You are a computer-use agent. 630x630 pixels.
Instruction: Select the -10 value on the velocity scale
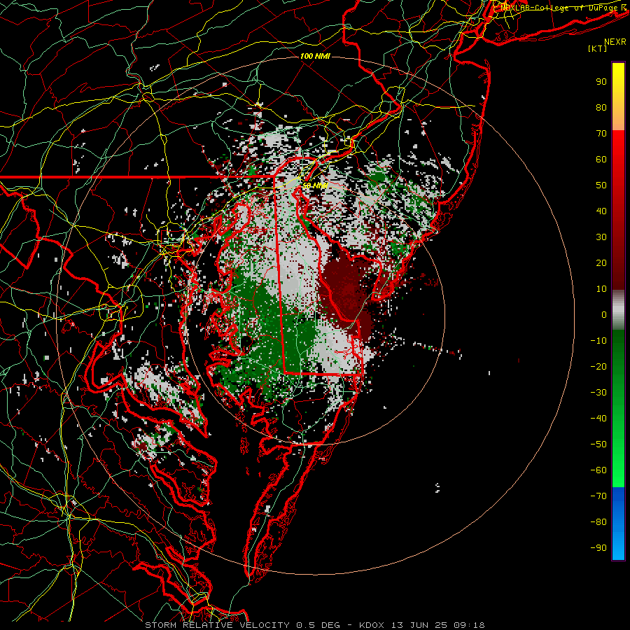[x=598, y=341]
